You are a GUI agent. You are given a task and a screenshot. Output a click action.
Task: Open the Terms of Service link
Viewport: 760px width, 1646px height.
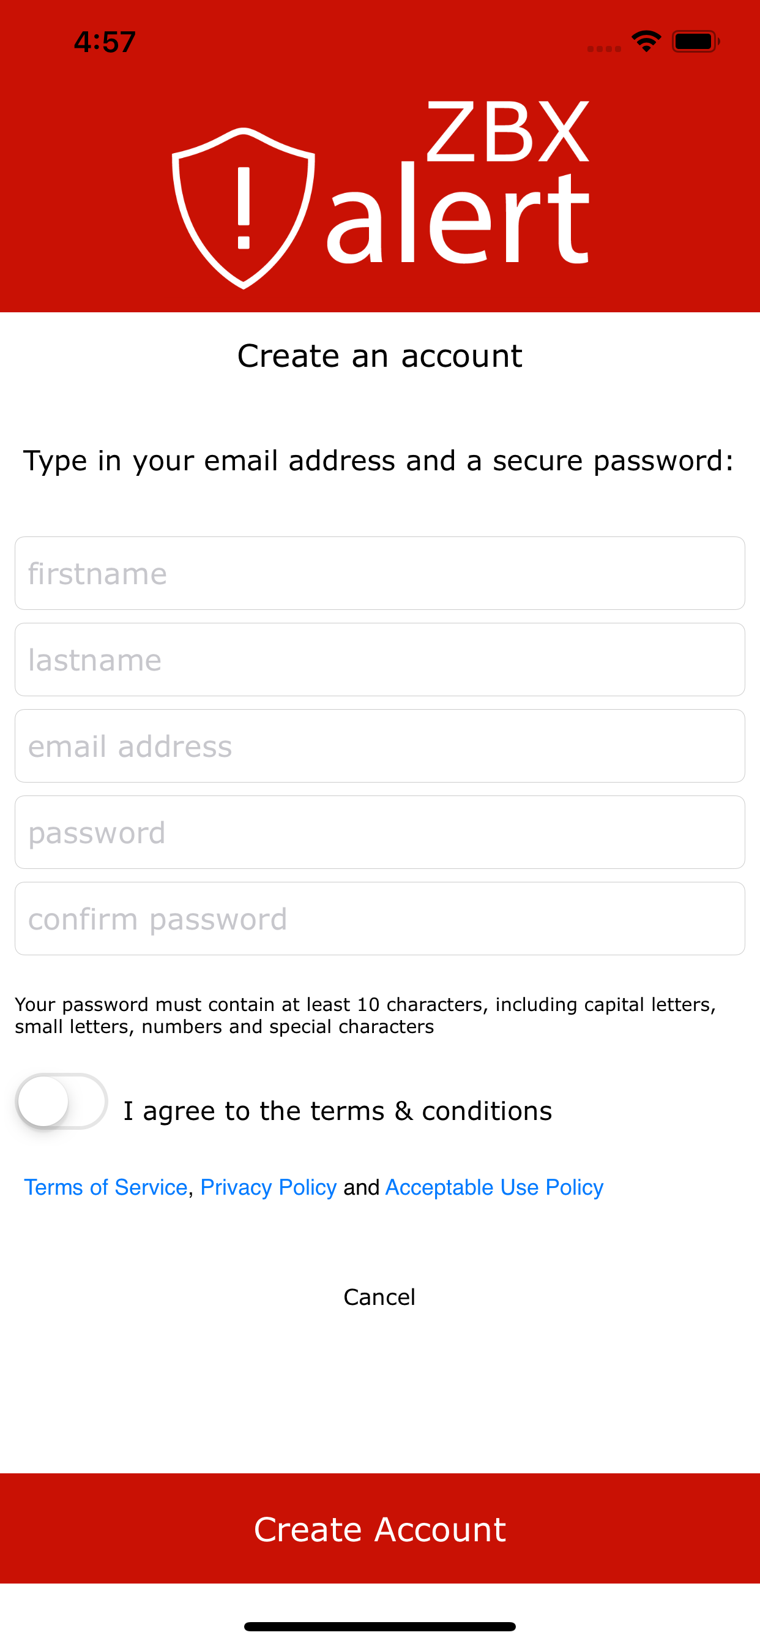pyautogui.click(x=104, y=1187)
